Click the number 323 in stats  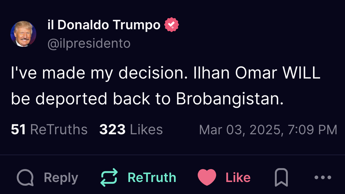[112, 130]
